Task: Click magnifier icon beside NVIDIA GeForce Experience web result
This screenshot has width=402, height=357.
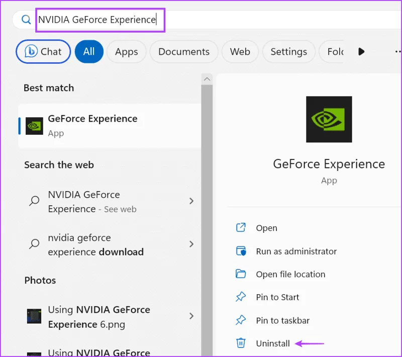Action: tap(34, 201)
